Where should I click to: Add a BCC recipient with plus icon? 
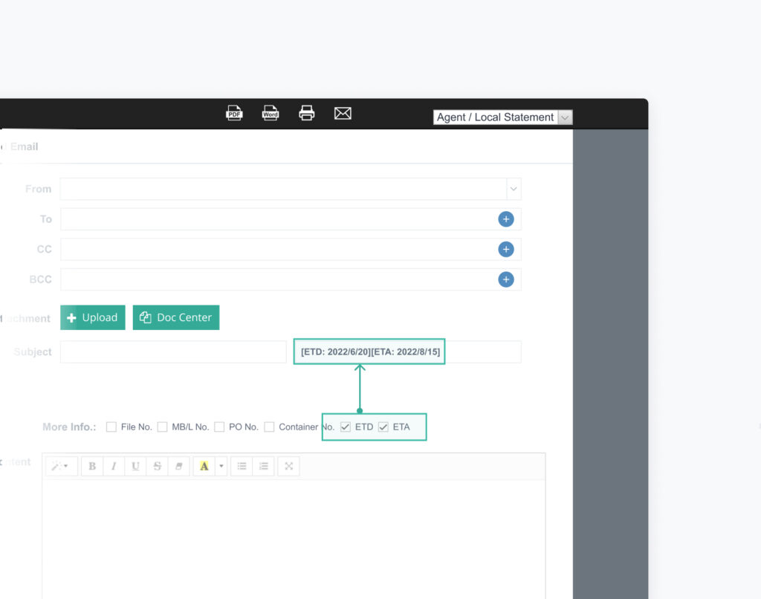pos(506,279)
